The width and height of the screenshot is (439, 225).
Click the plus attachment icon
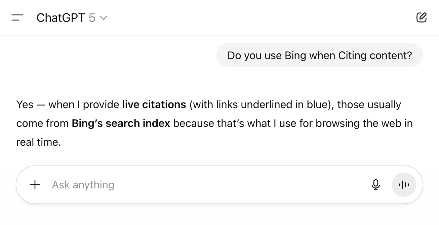(x=35, y=185)
